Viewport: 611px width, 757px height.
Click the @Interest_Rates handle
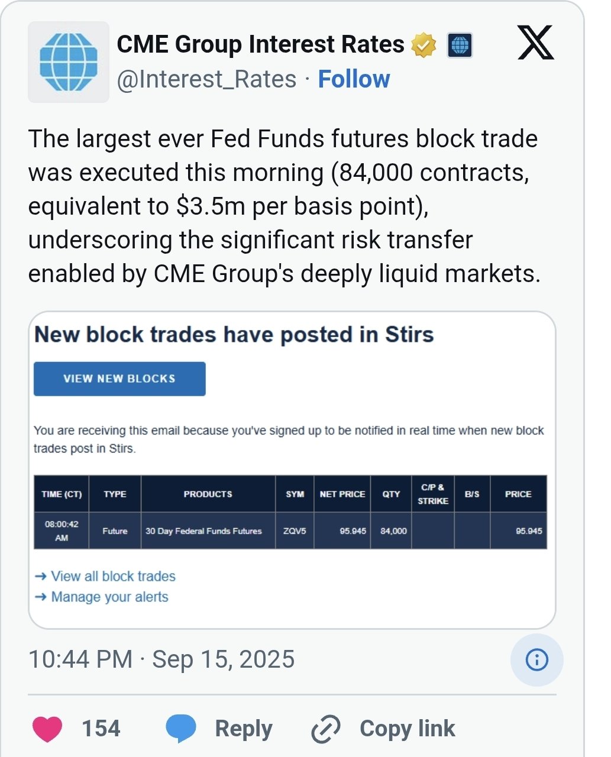tap(206, 79)
